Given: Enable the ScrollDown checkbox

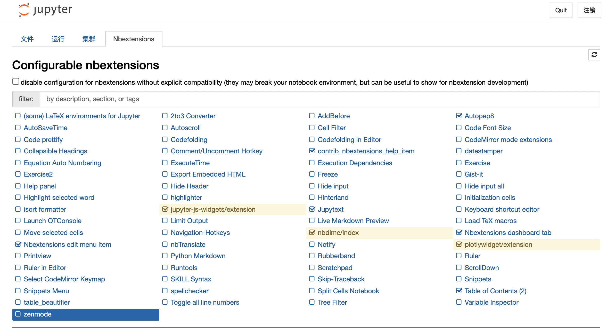Looking at the screenshot, I should point(459,267).
